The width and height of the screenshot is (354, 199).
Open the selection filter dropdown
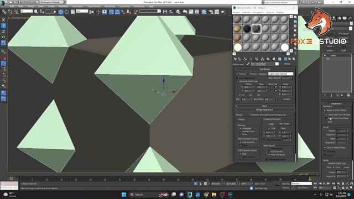click(27, 11)
